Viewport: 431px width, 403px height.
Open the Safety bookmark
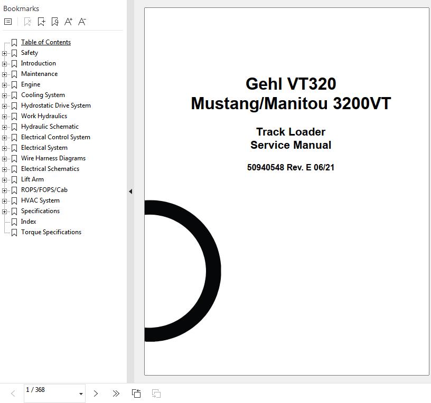(30, 53)
